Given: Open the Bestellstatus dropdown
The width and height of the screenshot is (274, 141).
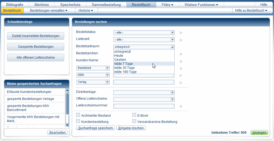Looking at the screenshot, I should pos(144,33).
